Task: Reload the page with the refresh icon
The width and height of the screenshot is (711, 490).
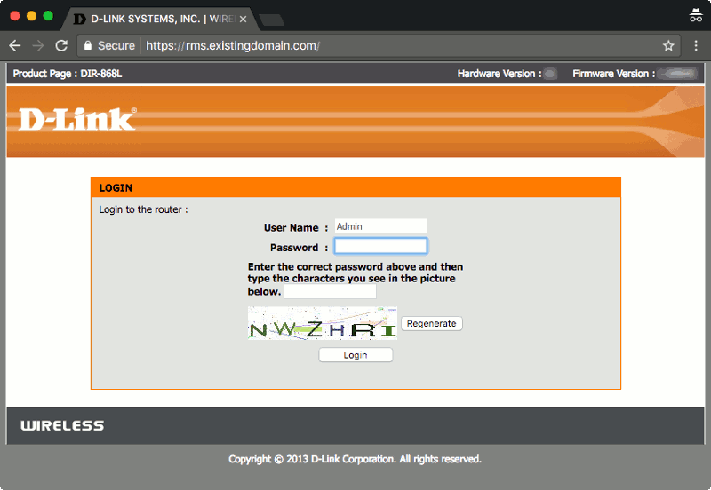Action: coord(61,46)
